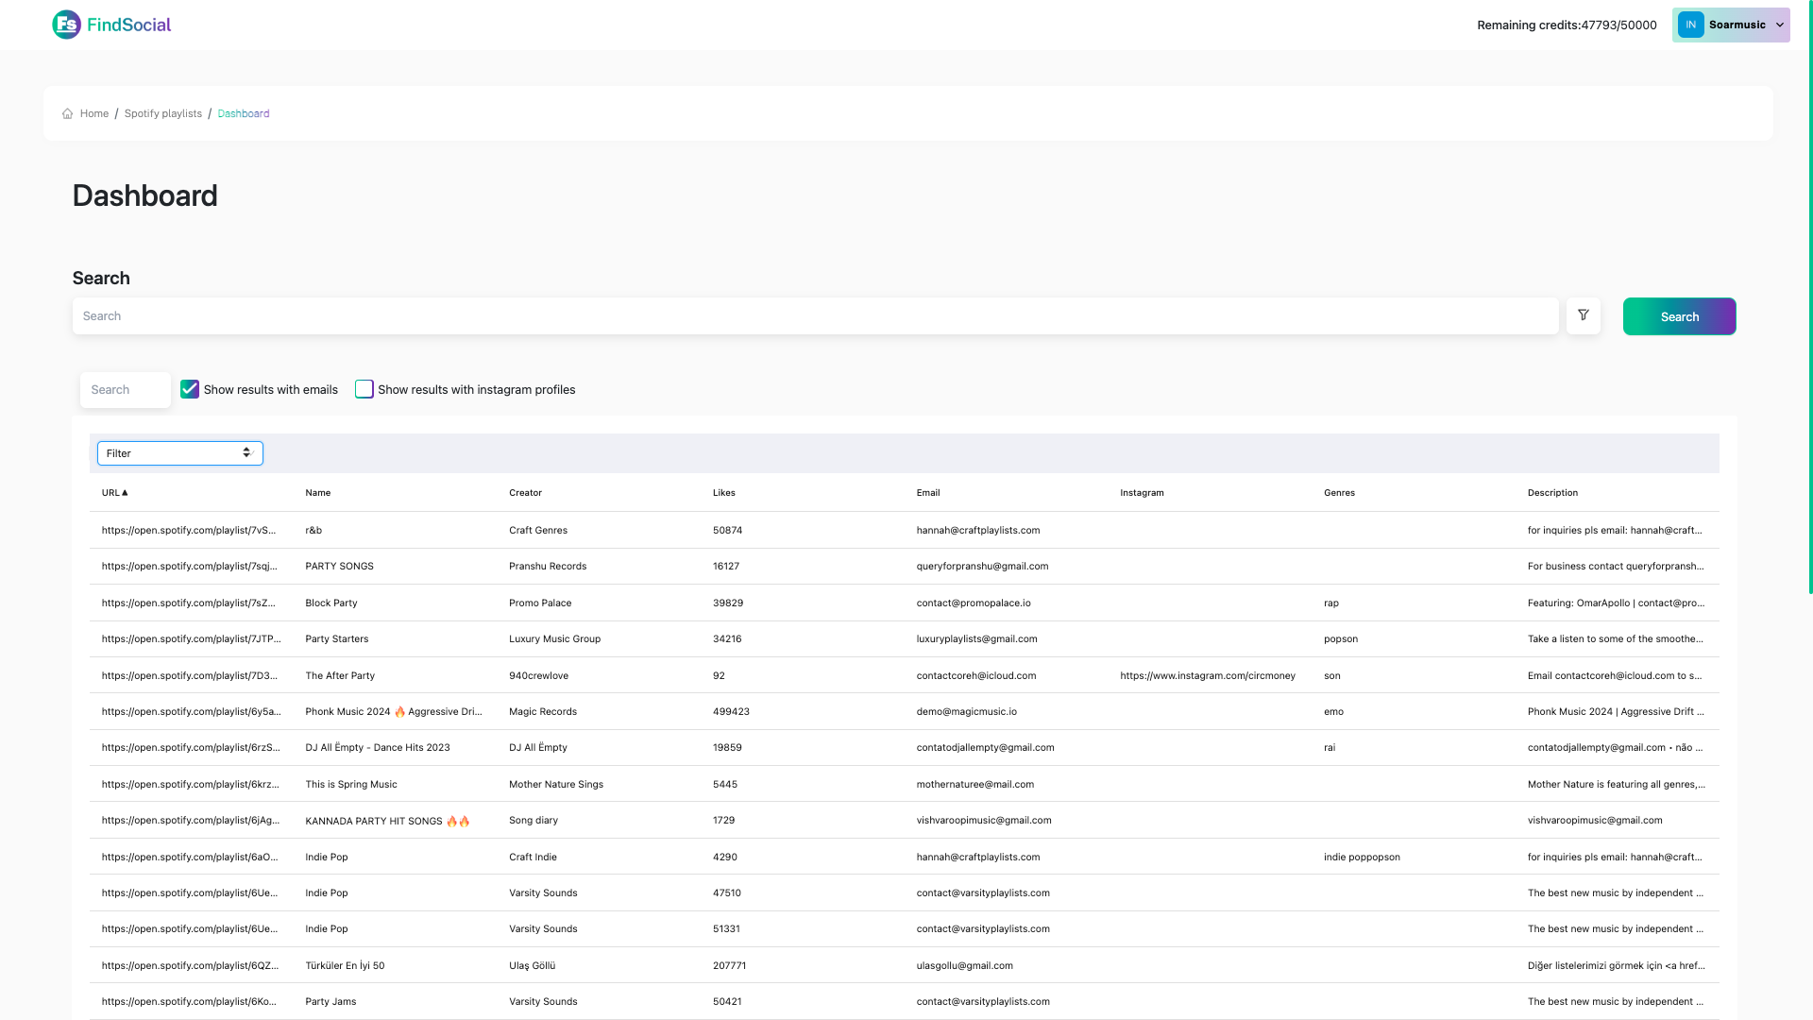Enable Show results with instagram profiles
Screen dimensions: 1813x1020
click(364, 389)
